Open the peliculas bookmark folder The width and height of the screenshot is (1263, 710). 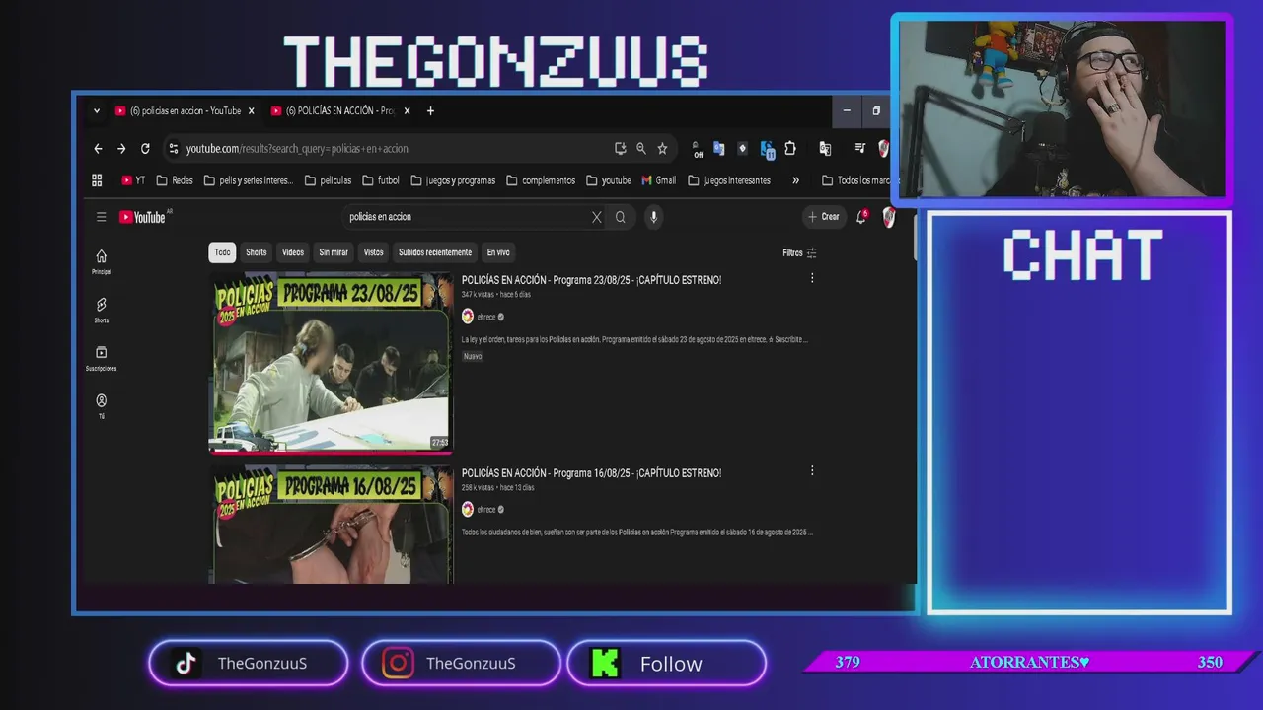329,180
